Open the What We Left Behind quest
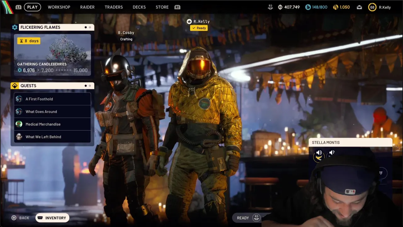The width and height of the screenshot is (403, 227). (52, 137)
